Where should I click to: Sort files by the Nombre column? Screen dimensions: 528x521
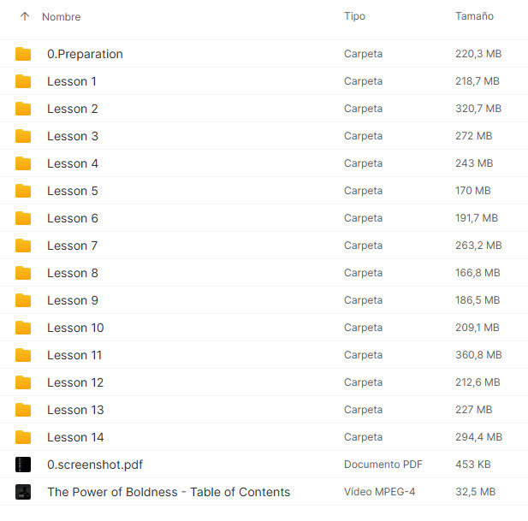pyautogui.click(x=61, y=16)
